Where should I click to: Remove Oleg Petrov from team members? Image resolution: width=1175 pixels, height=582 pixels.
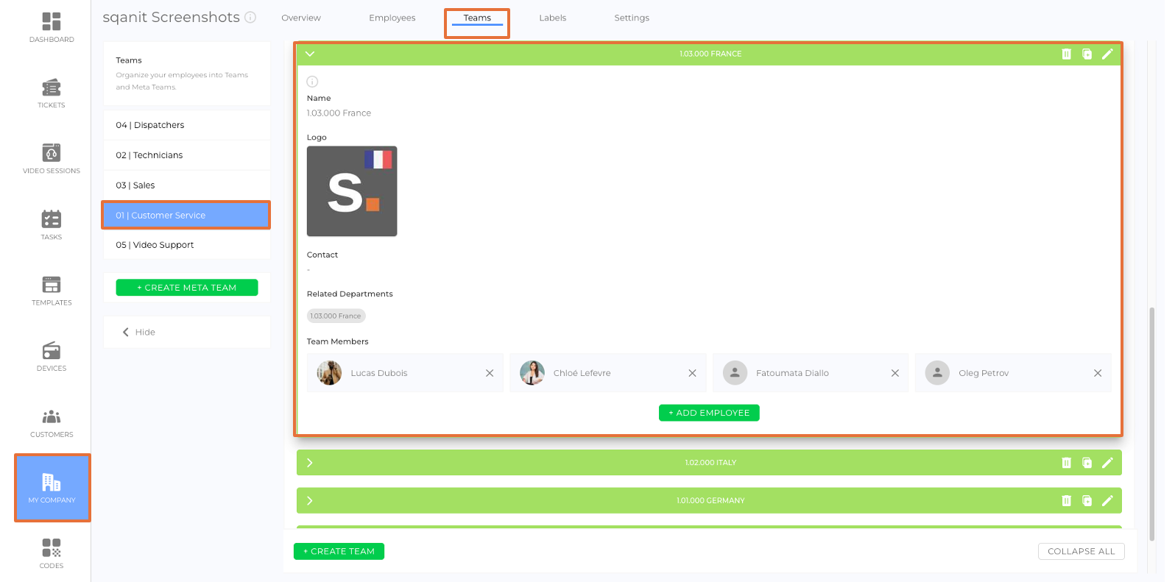[x=1098, y=373]
